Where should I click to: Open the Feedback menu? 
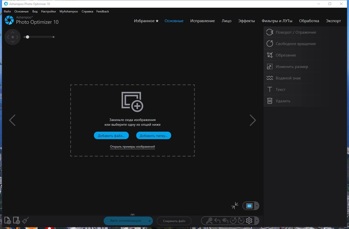pos(103,11)
